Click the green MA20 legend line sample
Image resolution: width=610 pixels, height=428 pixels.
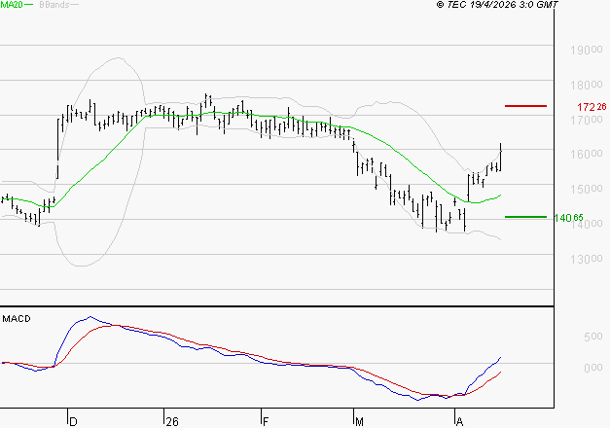coord(29,6)
